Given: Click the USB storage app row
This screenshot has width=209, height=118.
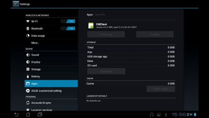Looking at the screenshot, I should tap(131, 56).
